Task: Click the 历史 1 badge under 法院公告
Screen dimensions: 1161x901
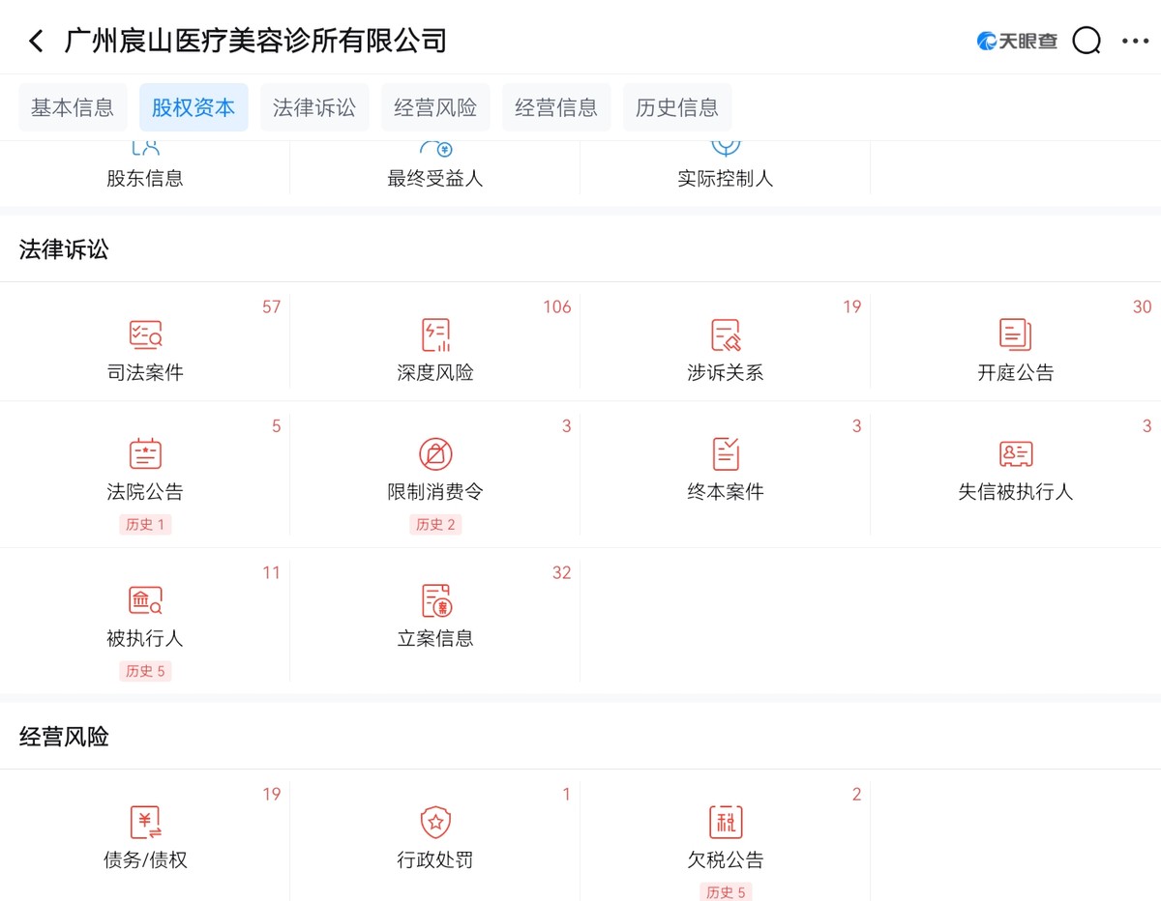Action: point(145,525)
